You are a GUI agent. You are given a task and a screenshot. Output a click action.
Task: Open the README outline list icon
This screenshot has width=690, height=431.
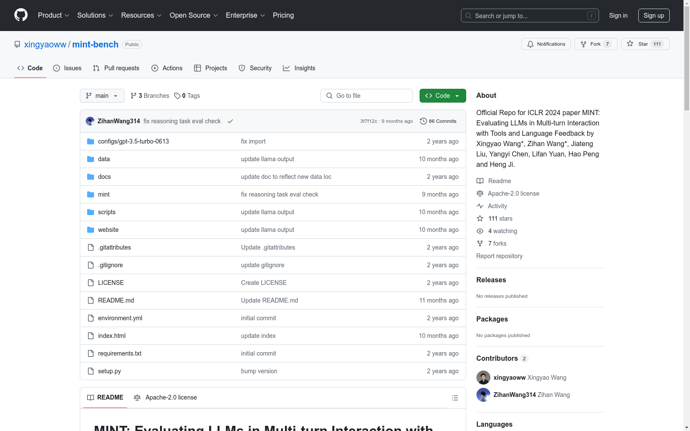tap(455, 398)
